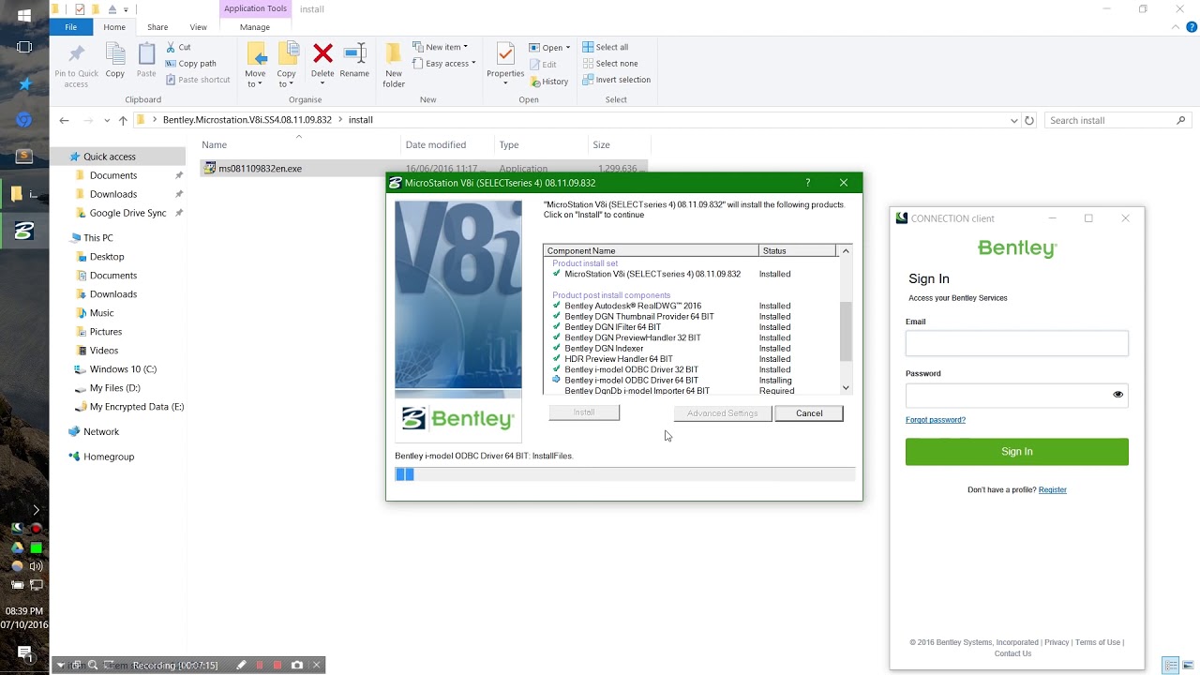Click the green Sign In button
The image size is (1200, 675).
pyautogui.click(x=1017, y=452)
